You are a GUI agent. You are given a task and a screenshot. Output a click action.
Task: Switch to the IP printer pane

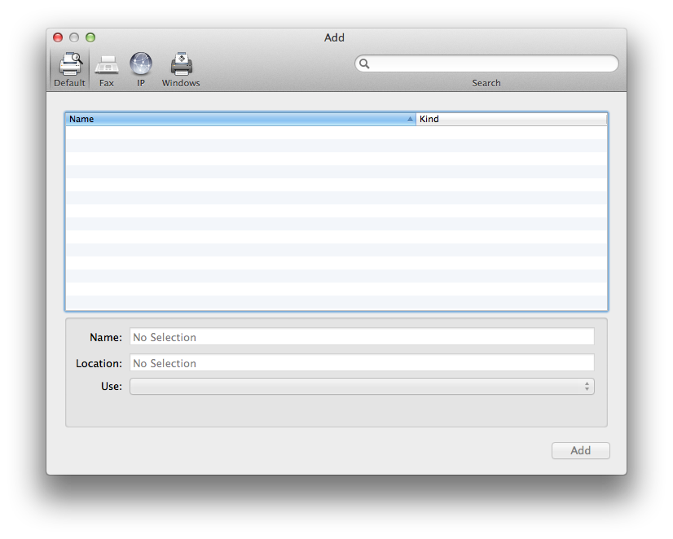pyautogui.click(x=141, y=64)
